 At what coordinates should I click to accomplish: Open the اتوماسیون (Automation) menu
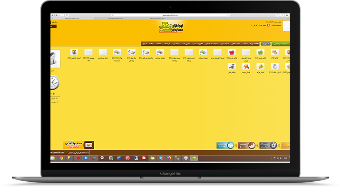(176, 44)
